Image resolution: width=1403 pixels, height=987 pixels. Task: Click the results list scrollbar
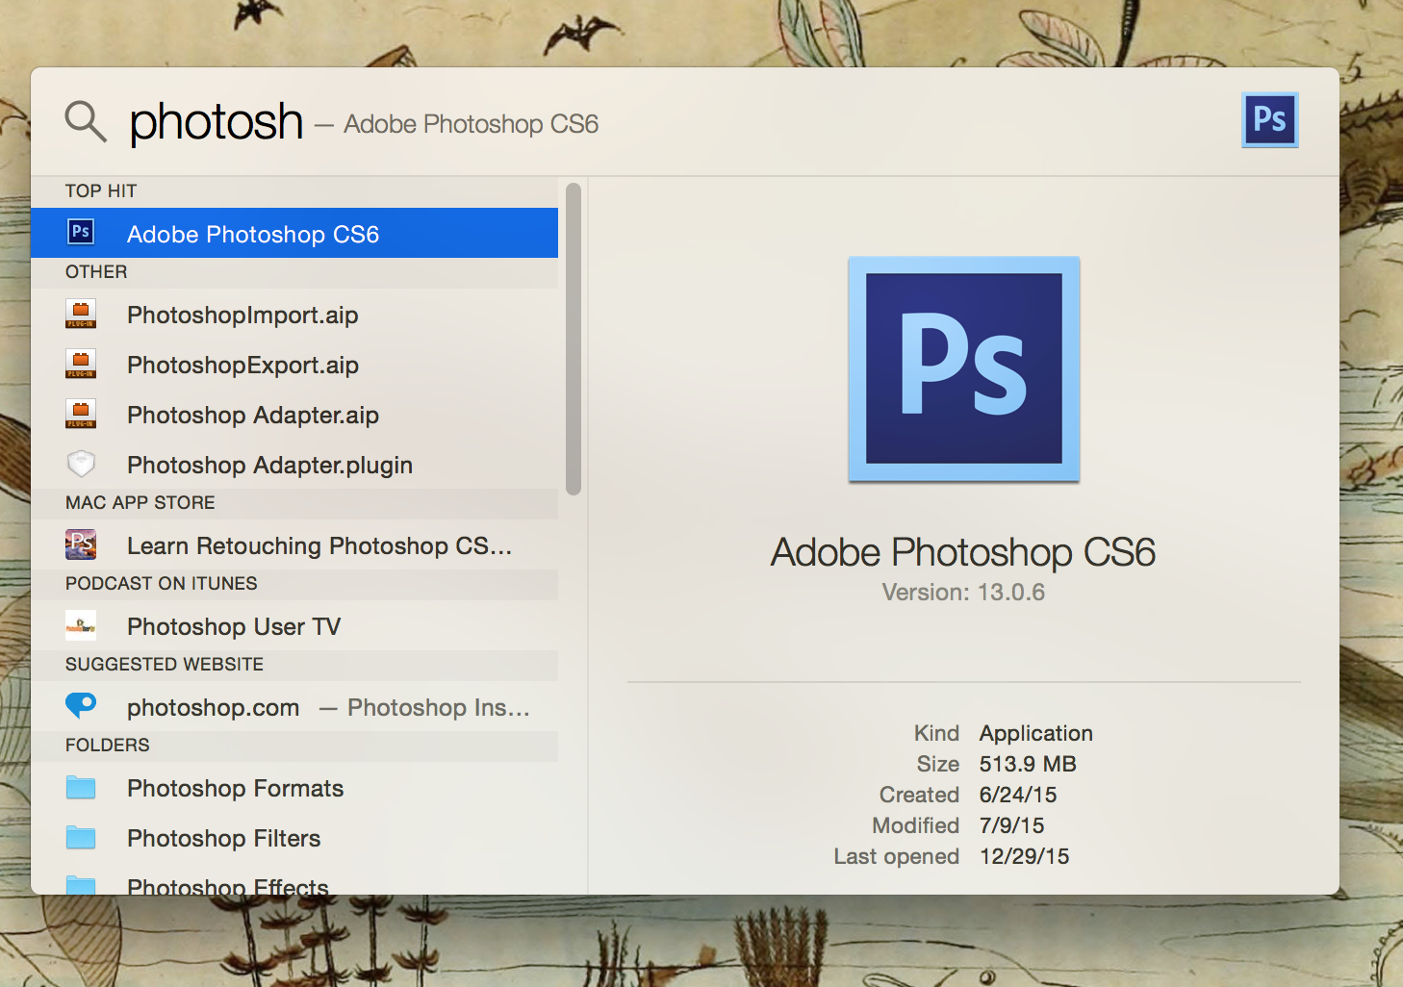(x=574, y=339)
